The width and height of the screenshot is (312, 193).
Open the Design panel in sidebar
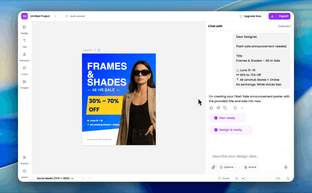click(24, 29)
